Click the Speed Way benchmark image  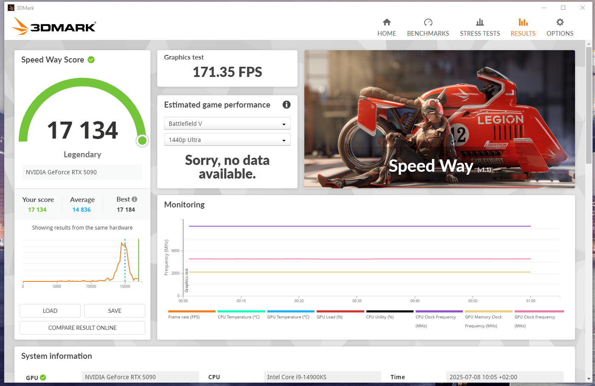pos(439,119)
